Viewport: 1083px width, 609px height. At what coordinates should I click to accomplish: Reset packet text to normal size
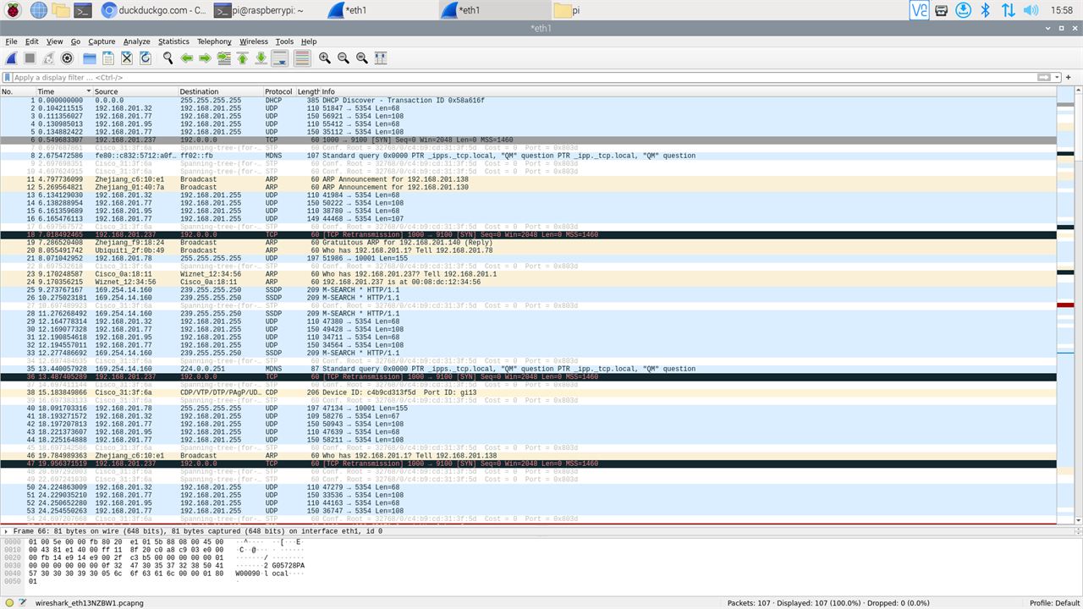click(361, 58)
